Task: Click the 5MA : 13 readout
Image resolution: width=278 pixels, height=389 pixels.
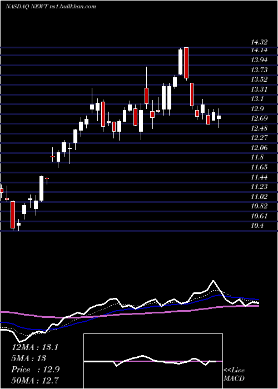Action: [x=29, y=358]
